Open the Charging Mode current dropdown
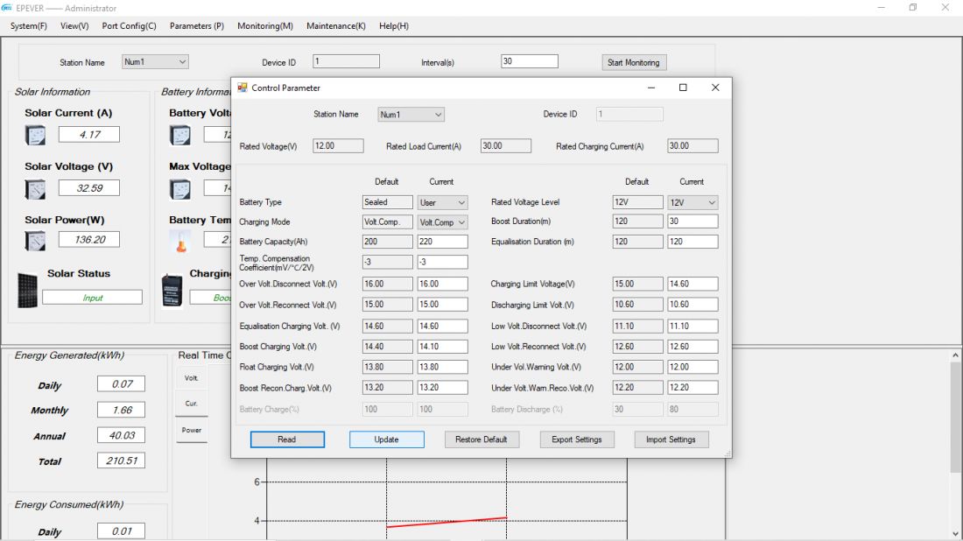The image size is (963, 541). pyautogui.click(x=442, y=222)
